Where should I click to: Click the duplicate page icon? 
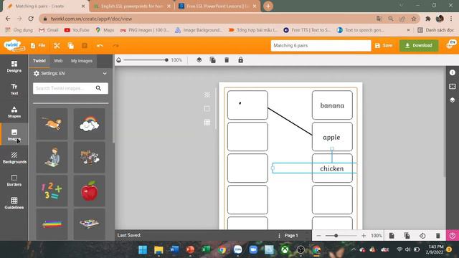(407, 236)
